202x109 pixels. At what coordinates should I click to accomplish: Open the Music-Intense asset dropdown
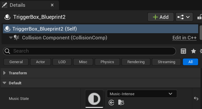142,94
